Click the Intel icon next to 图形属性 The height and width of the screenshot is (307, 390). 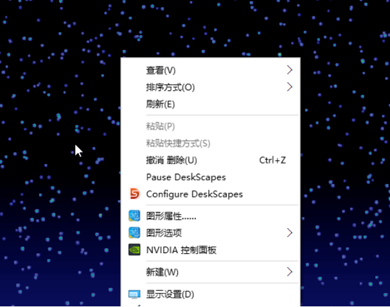pyautogui.click(x=134, y=216)
